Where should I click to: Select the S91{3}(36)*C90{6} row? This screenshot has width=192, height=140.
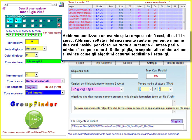[125, 25]
